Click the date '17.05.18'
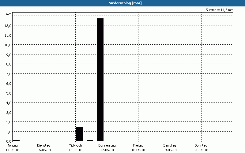 [107, 150]
